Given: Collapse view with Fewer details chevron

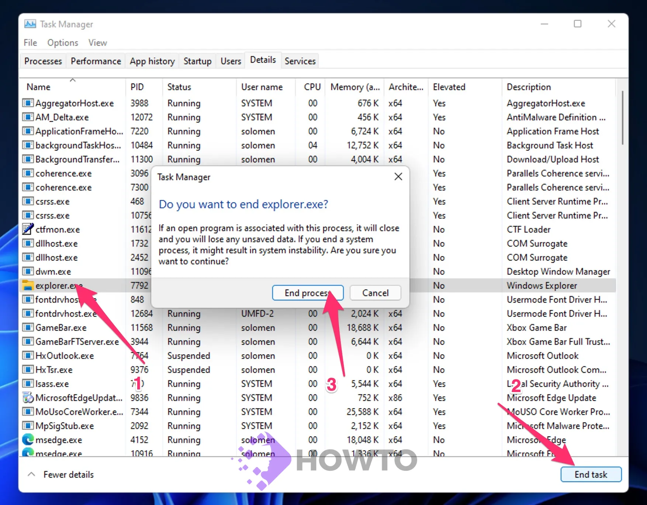Looking at the screenshot, I should point(32,474).
